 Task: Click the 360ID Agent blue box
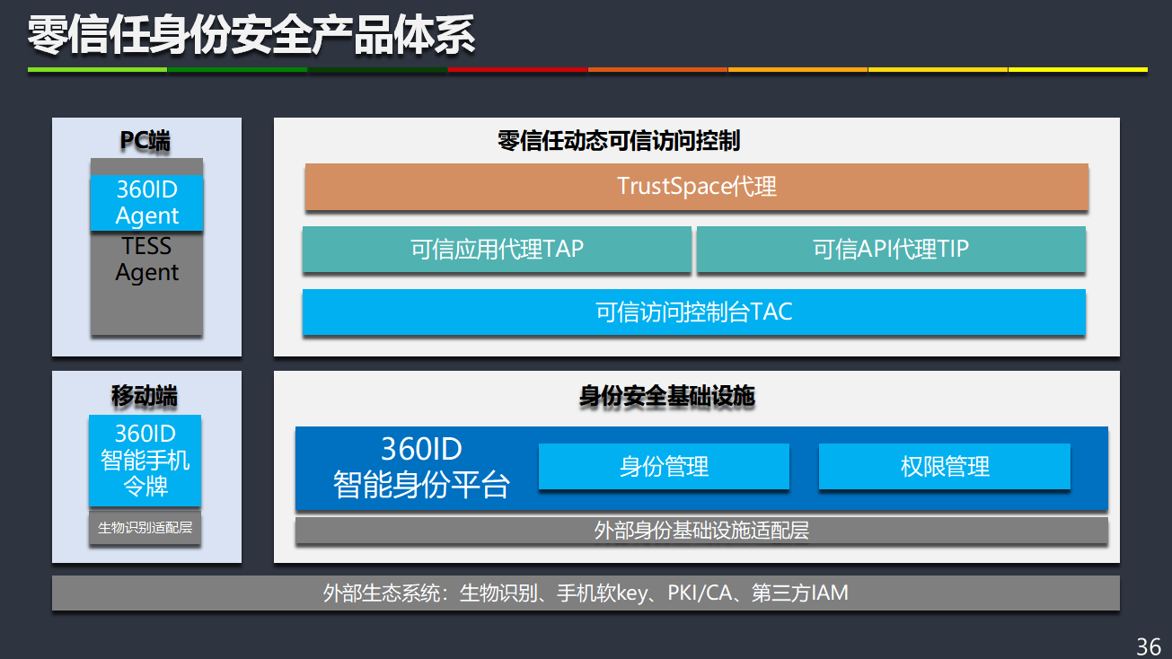point(146,203)
